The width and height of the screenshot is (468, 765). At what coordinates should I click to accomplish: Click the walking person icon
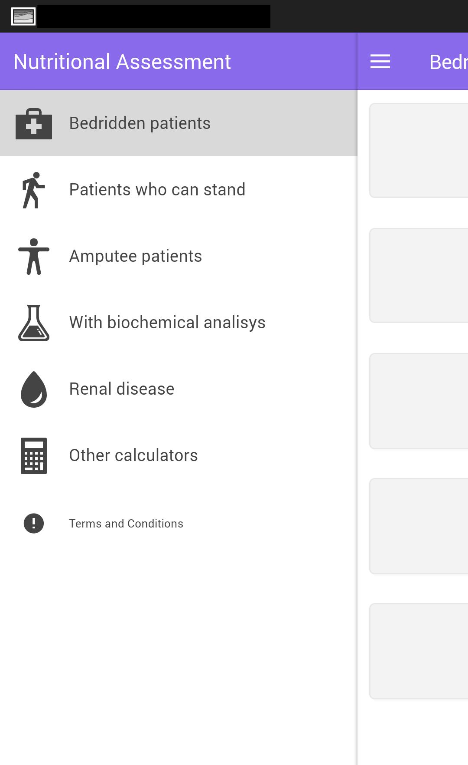[34, 190]
